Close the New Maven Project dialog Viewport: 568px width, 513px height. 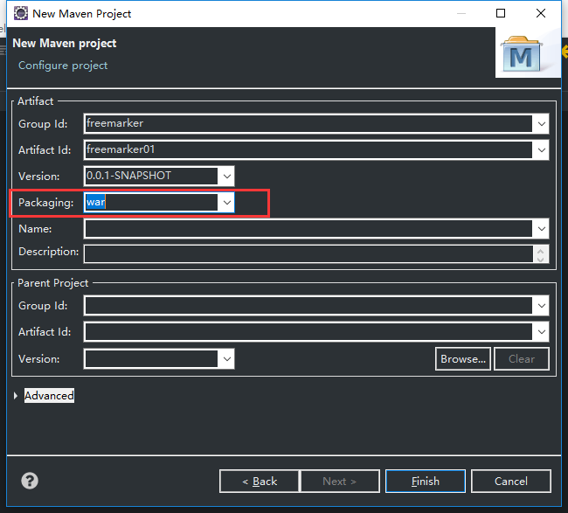pos(541,13)
